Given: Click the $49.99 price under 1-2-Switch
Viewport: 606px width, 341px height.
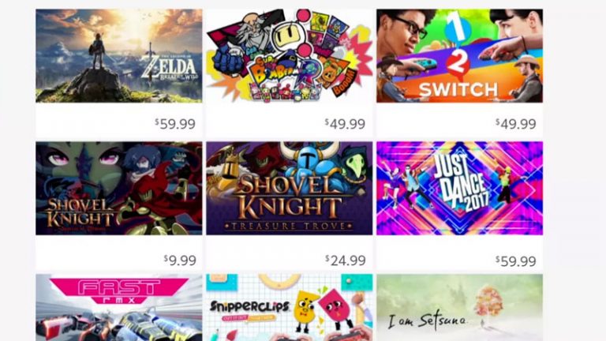Looking at the screenshot, I should (x=516, y=124).
